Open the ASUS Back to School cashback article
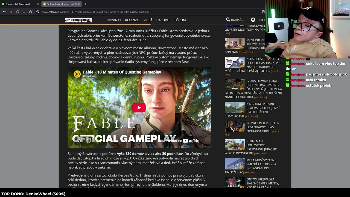The height and width of the screenshot is (197, 350). coord(253,65)
